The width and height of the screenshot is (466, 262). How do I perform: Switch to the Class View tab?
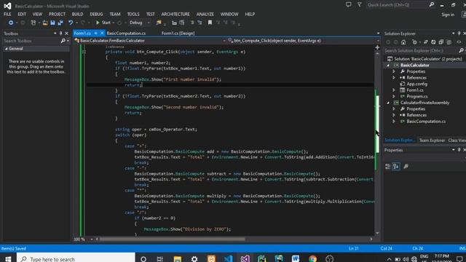457,140
